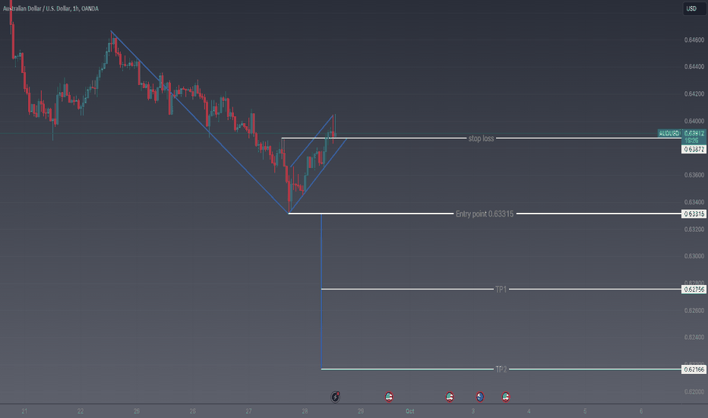The height and width of the screenshot is (418, 708).
Task: Click the 0.62756 TP1 price label
Action: pyautogui.click(x=694, y=290)
